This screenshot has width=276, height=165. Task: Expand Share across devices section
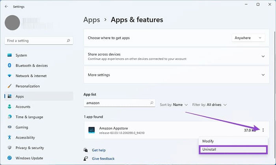[263, 56]
